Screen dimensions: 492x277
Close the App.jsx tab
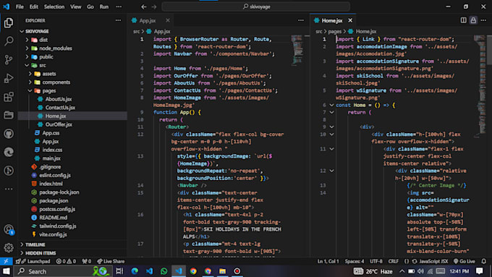168,20
